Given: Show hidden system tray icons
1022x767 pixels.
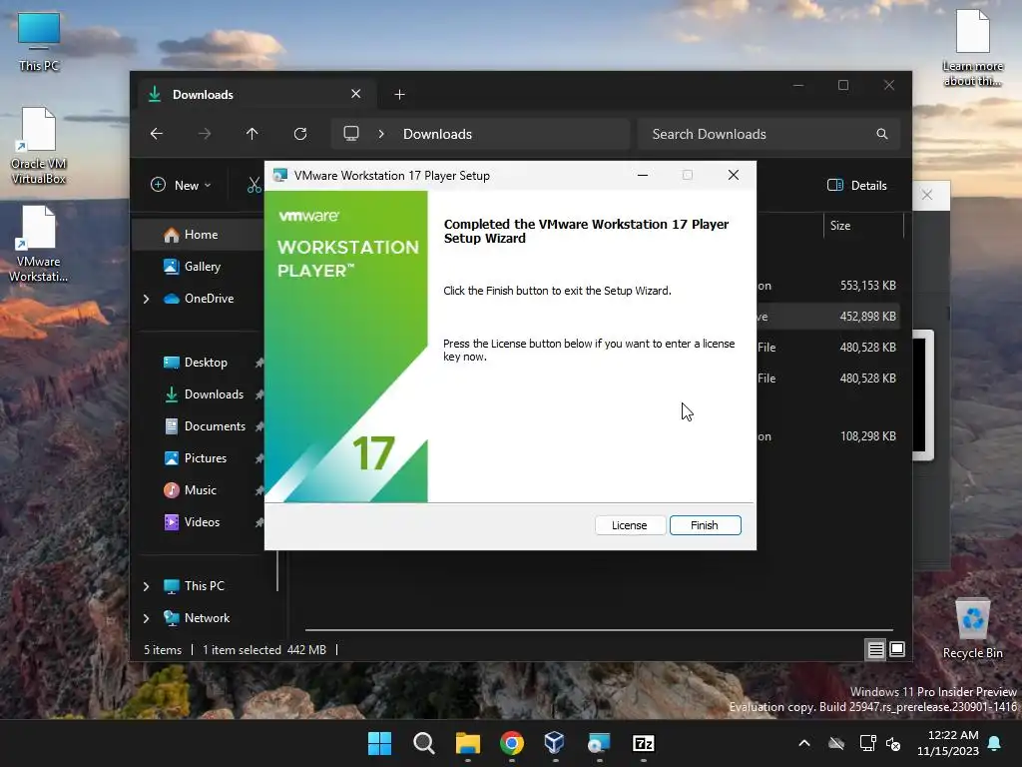Looking at the screenshot, I should (x=804, y=743).
